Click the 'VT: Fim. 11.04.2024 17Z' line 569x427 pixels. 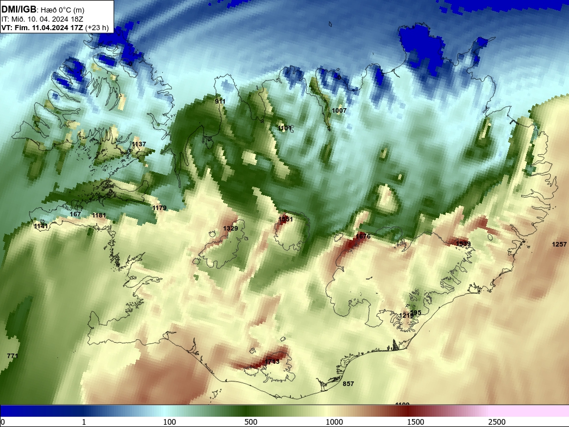pyautogui.click(x=42, y=28)
